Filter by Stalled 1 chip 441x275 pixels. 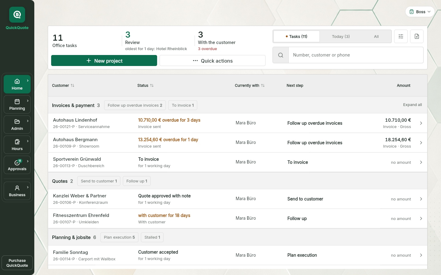[x=152, y=237]
